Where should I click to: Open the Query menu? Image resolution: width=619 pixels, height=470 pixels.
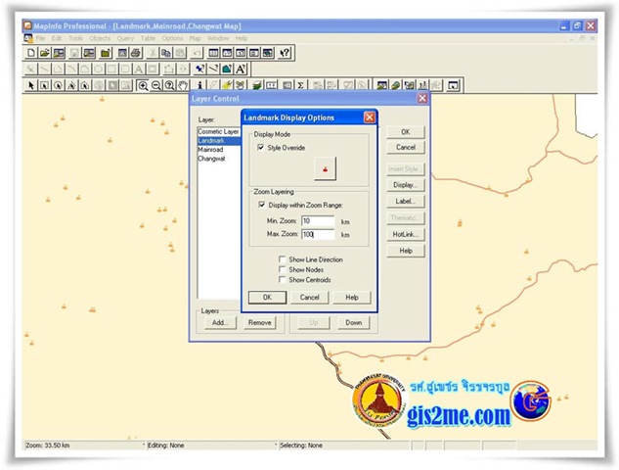click(125, 38)
